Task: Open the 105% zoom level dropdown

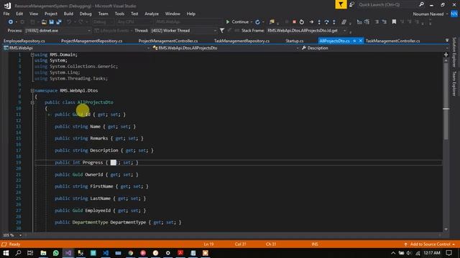Action: [20, 235]
